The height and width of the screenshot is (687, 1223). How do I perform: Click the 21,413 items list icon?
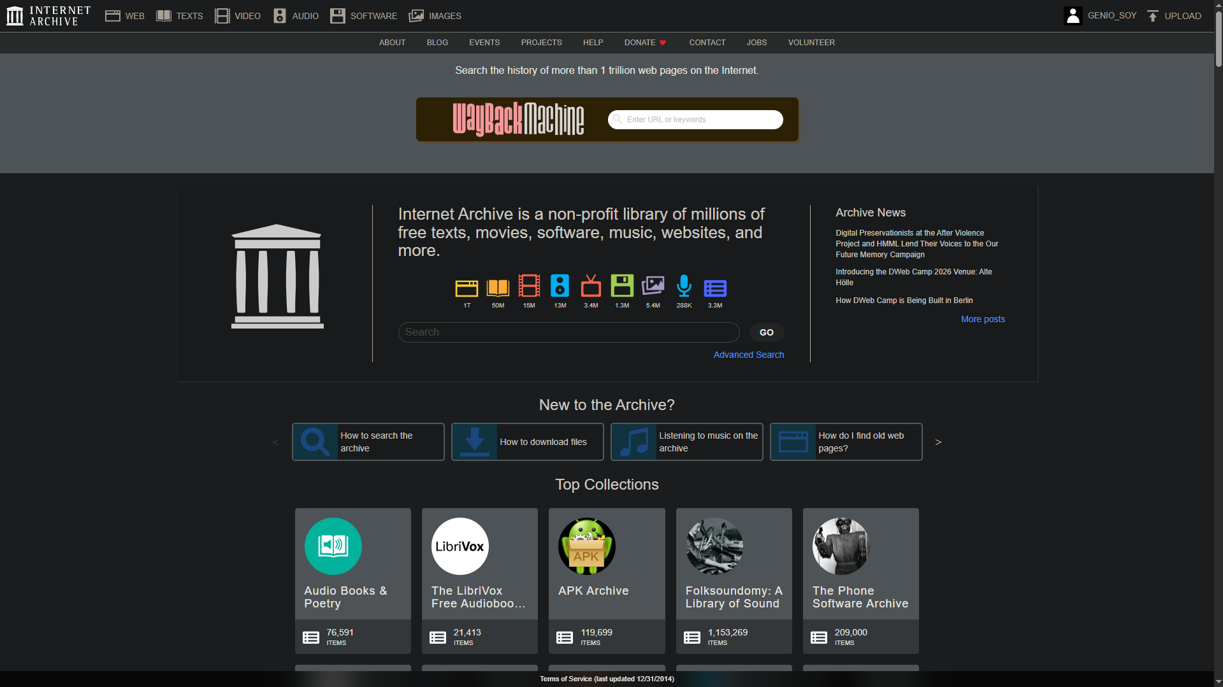click(x=438, y=637)
